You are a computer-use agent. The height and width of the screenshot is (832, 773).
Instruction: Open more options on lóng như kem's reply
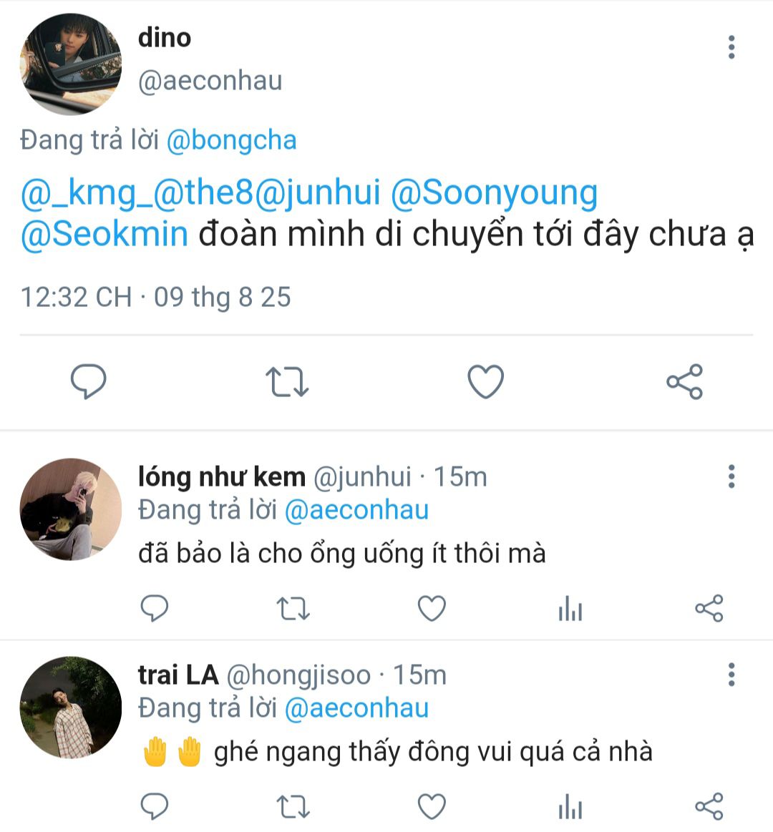[x=731, y=476]
